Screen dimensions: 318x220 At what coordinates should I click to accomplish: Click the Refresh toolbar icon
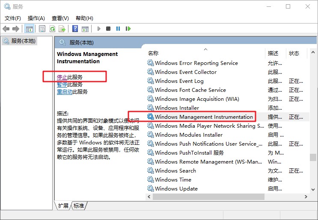tap(52, 29)
